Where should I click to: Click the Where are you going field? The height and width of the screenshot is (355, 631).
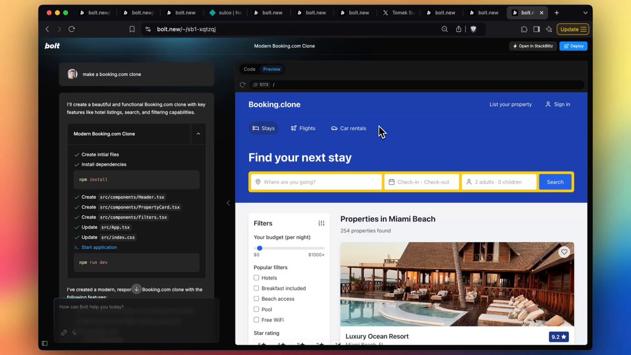pos(316,182)
